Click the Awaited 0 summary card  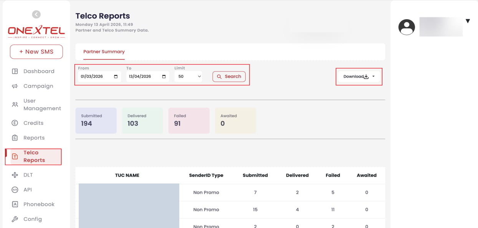point(235,121)
